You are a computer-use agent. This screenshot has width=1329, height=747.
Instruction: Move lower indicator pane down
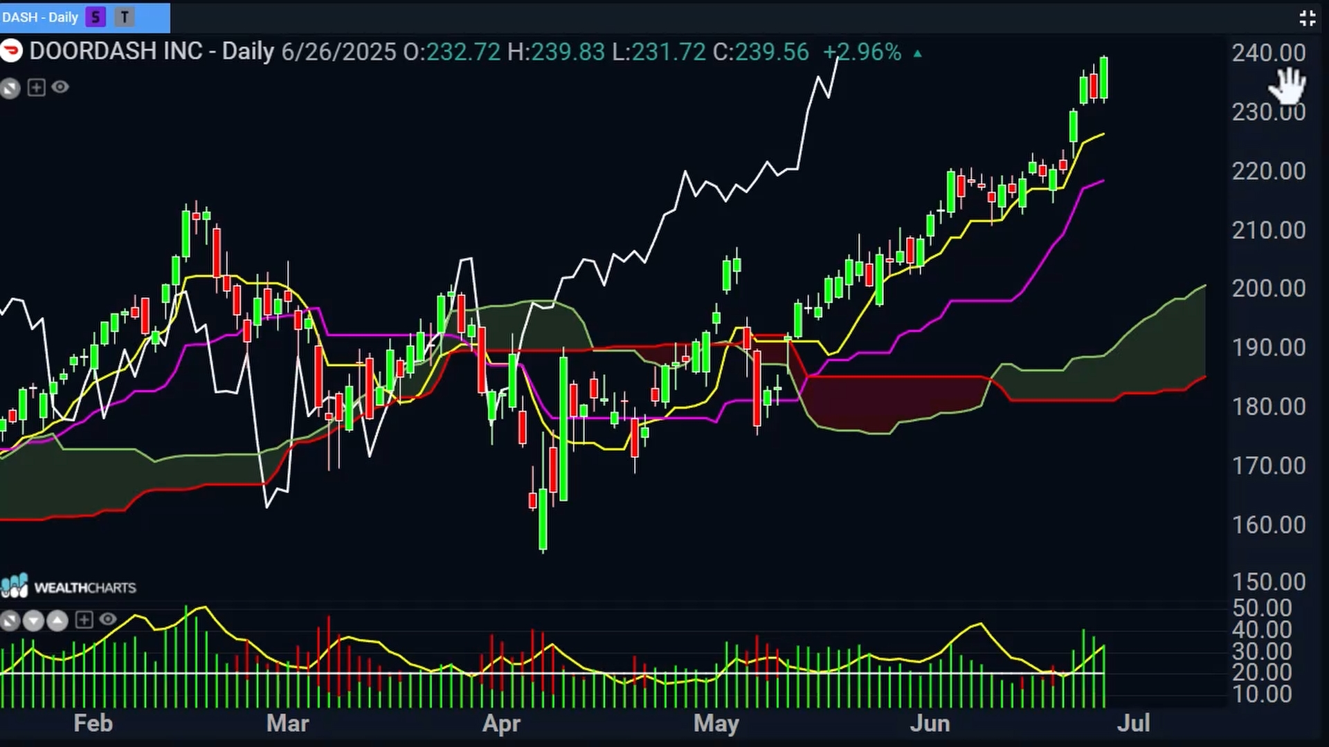pyautogui.click(x=33, y=620)
